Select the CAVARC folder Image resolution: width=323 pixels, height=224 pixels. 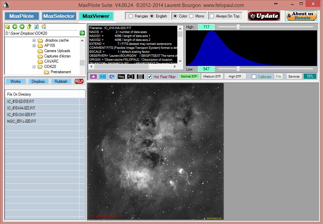(x=51, y=61)
